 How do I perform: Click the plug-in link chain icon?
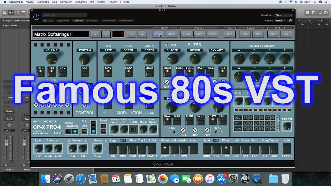[290, 20]
